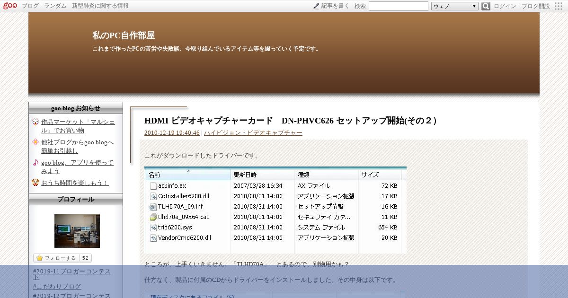
Task: Click the ログイン link
Action: coord(505,6)
